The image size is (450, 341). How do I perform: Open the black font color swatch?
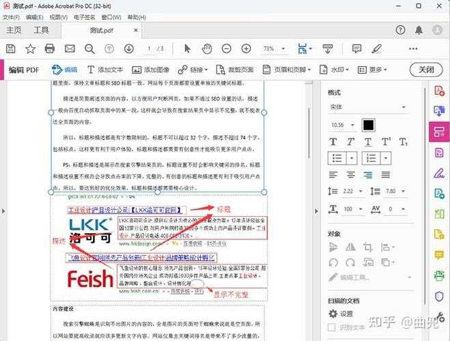[369, 125]
